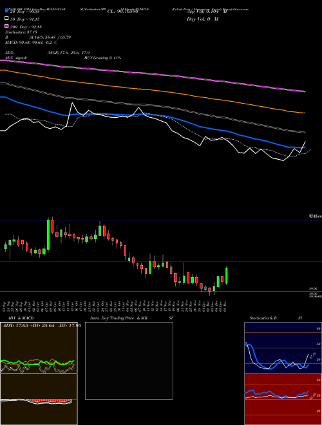This screenshot has width=322, height=425.
Task: Click the tall green candle in early October
Action: [48, 234]
